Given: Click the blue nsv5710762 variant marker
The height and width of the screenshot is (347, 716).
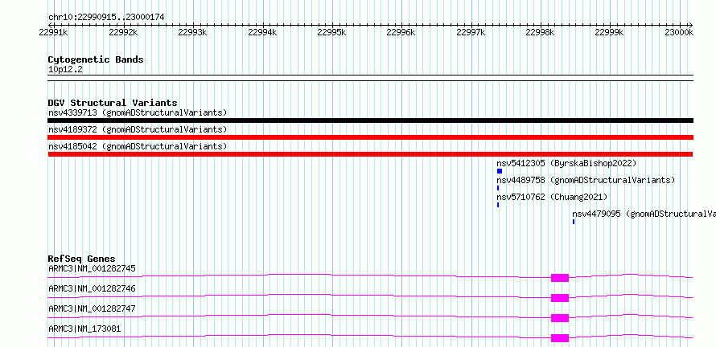Looking at the screenshot, I should [498, 205].
